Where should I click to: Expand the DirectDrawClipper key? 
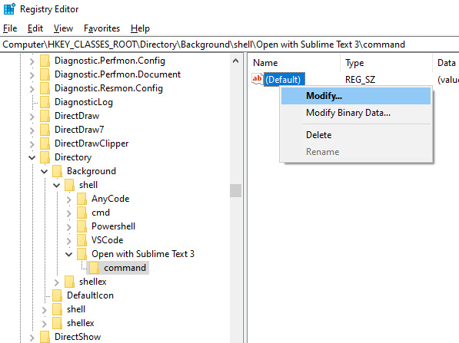(x=32, y=144)
